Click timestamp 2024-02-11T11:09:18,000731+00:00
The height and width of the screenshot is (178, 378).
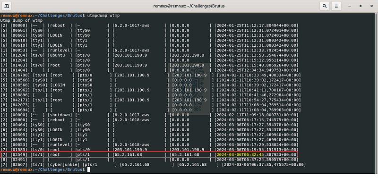click(x=256, y=115)
